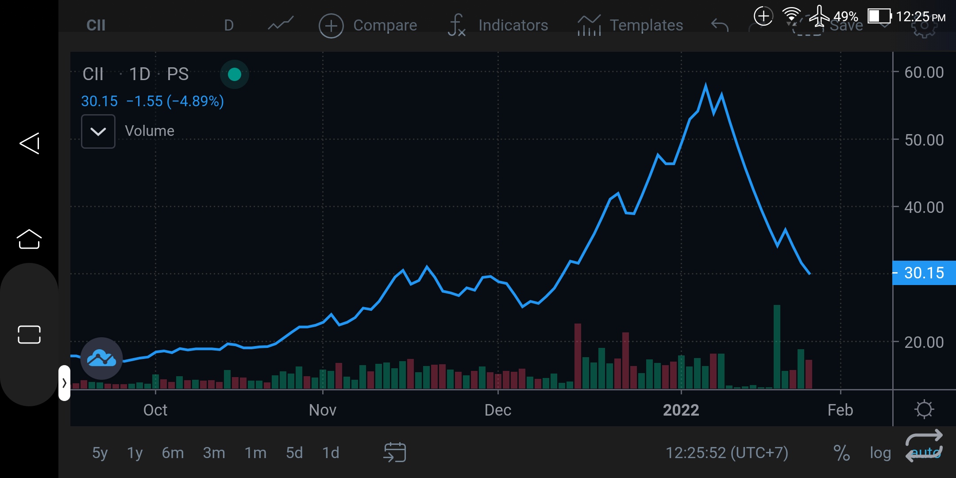956x478 pixels.
Task: Set time range to 1d
Action: point(331,453)
